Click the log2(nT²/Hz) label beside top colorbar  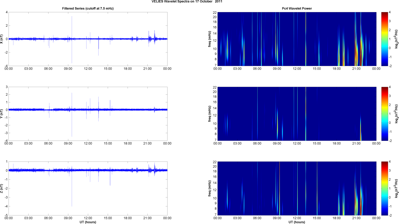[x=396, y=39]
